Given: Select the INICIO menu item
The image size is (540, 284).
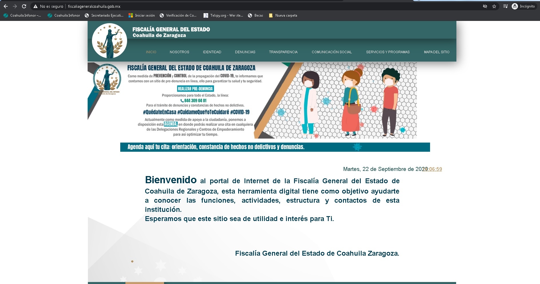Looking at the screenshot, I should tap(151, 52).
